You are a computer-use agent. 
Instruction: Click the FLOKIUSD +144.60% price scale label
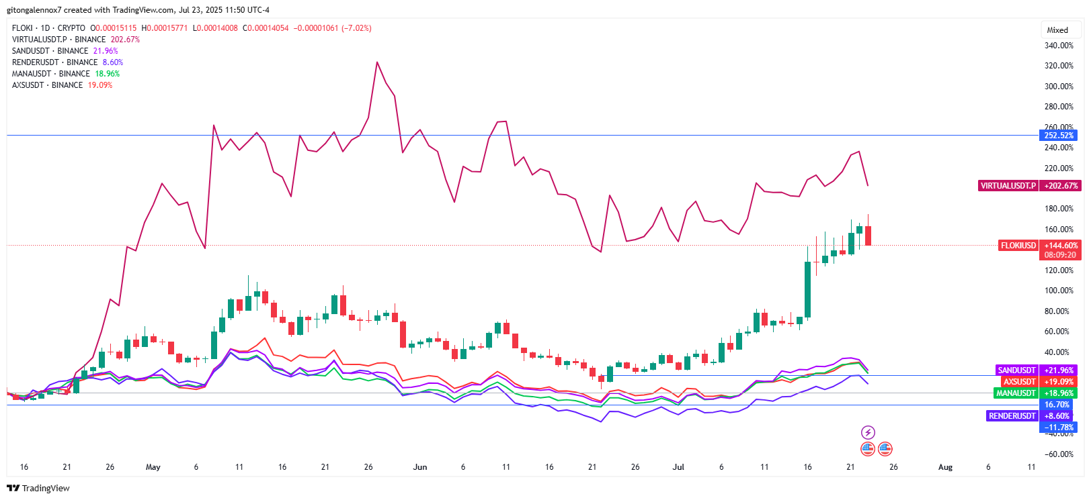click(1039, 246)
